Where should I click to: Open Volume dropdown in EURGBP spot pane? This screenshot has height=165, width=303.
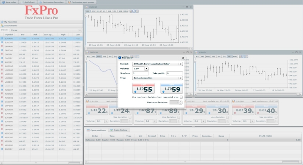[252, 121]
